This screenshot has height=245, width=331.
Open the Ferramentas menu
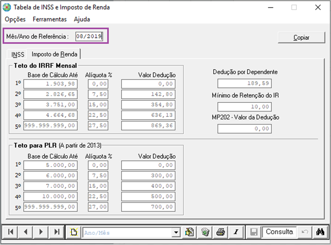coord(50,19)
